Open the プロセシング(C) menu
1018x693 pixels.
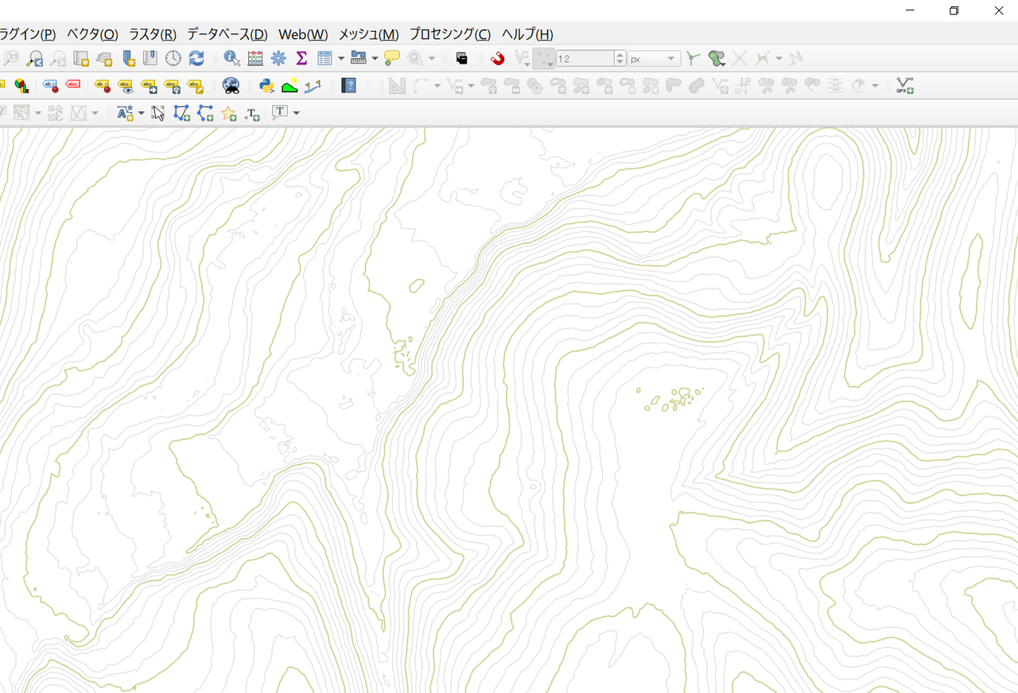pyautogui.click(x=449, y=34)
